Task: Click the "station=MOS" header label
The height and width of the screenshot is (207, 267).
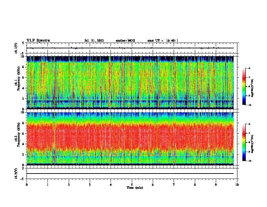Action: (125, 41)
